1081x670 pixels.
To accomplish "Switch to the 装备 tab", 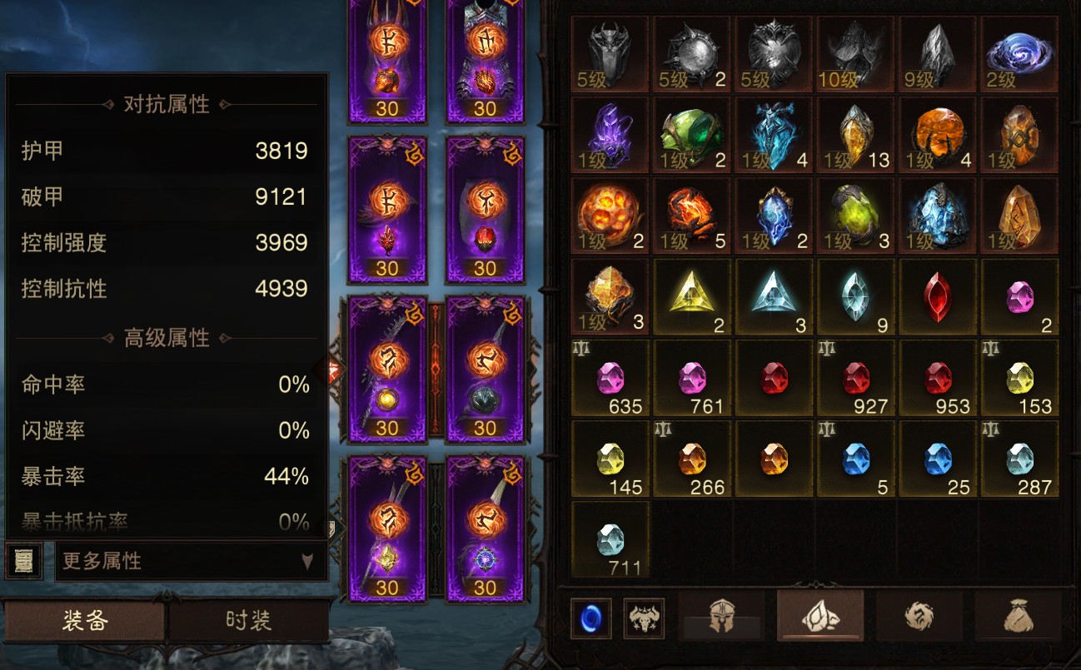I will tap(85, 621).
